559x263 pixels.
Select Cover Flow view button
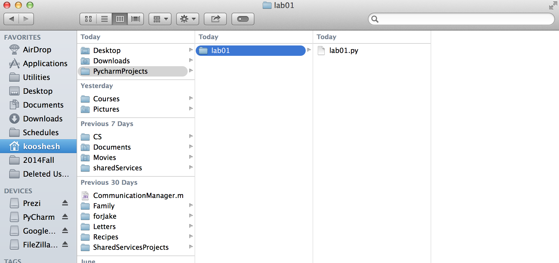tap(135, 19)
